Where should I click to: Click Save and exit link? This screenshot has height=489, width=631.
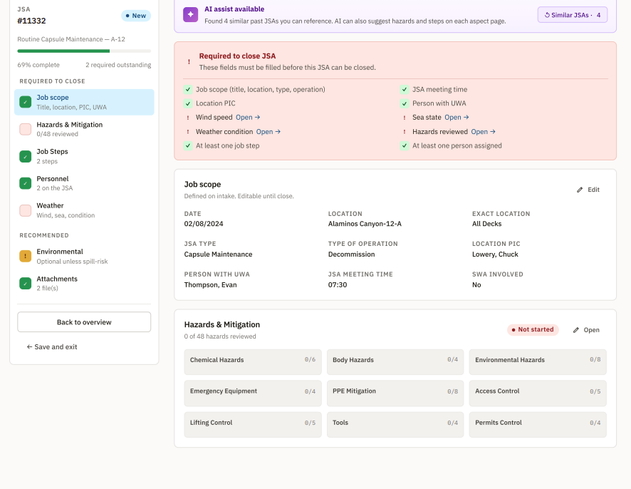point(52,347)
